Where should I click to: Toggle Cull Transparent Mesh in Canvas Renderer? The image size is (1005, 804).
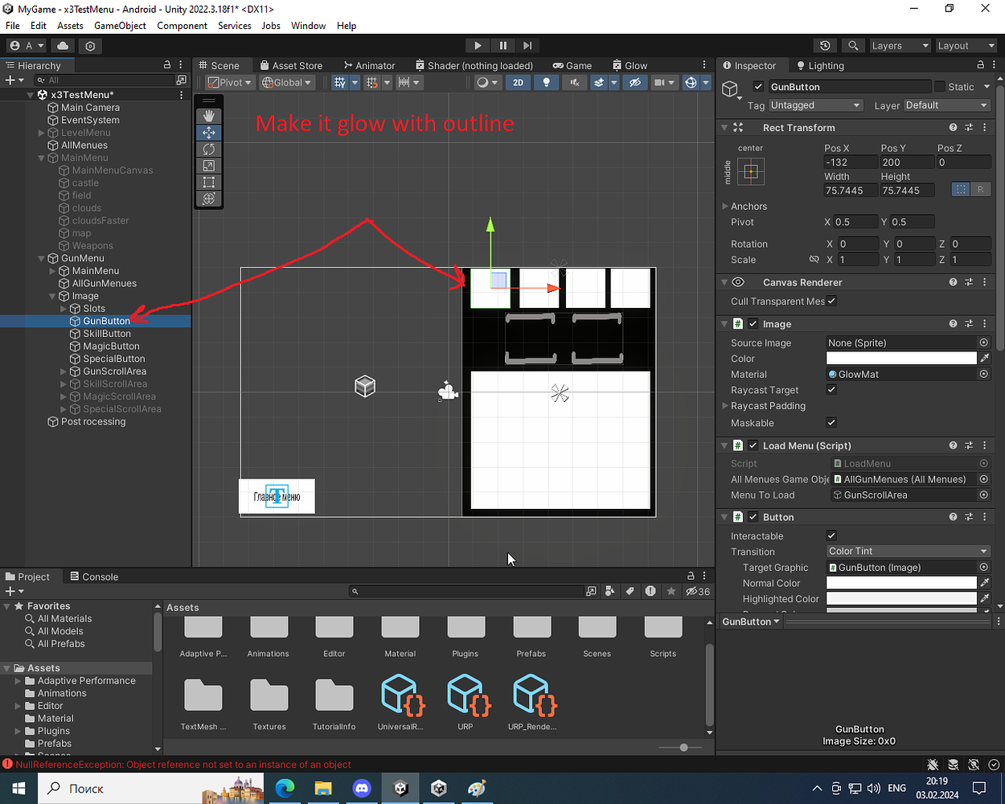point(832,301)
